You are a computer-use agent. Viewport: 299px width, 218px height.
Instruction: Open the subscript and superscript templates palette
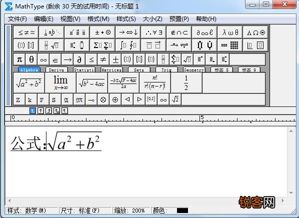coord(77,45)
